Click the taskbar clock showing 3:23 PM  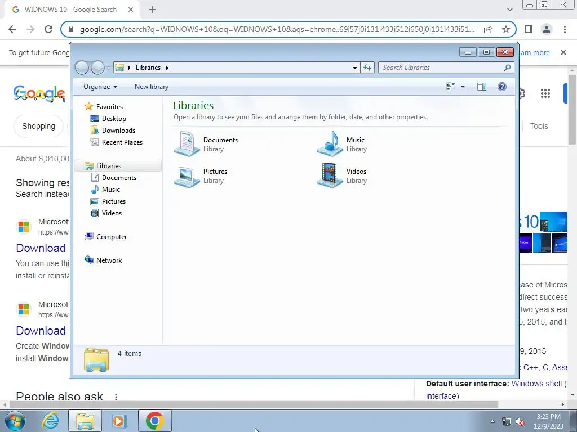click(548, 421)
